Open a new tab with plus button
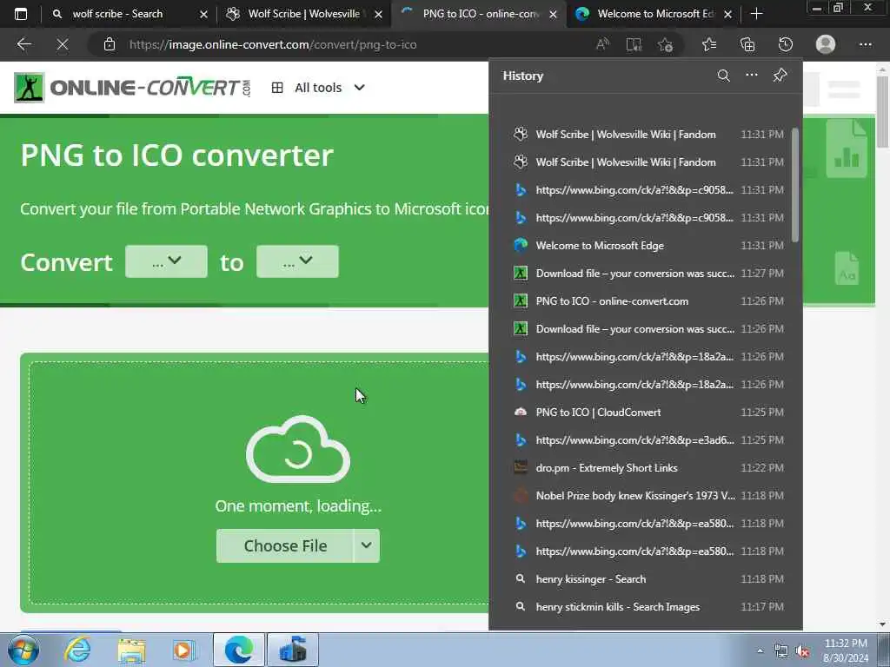Image resolution: width=890 pixels, height=667 pixels. tap(756, 14)
